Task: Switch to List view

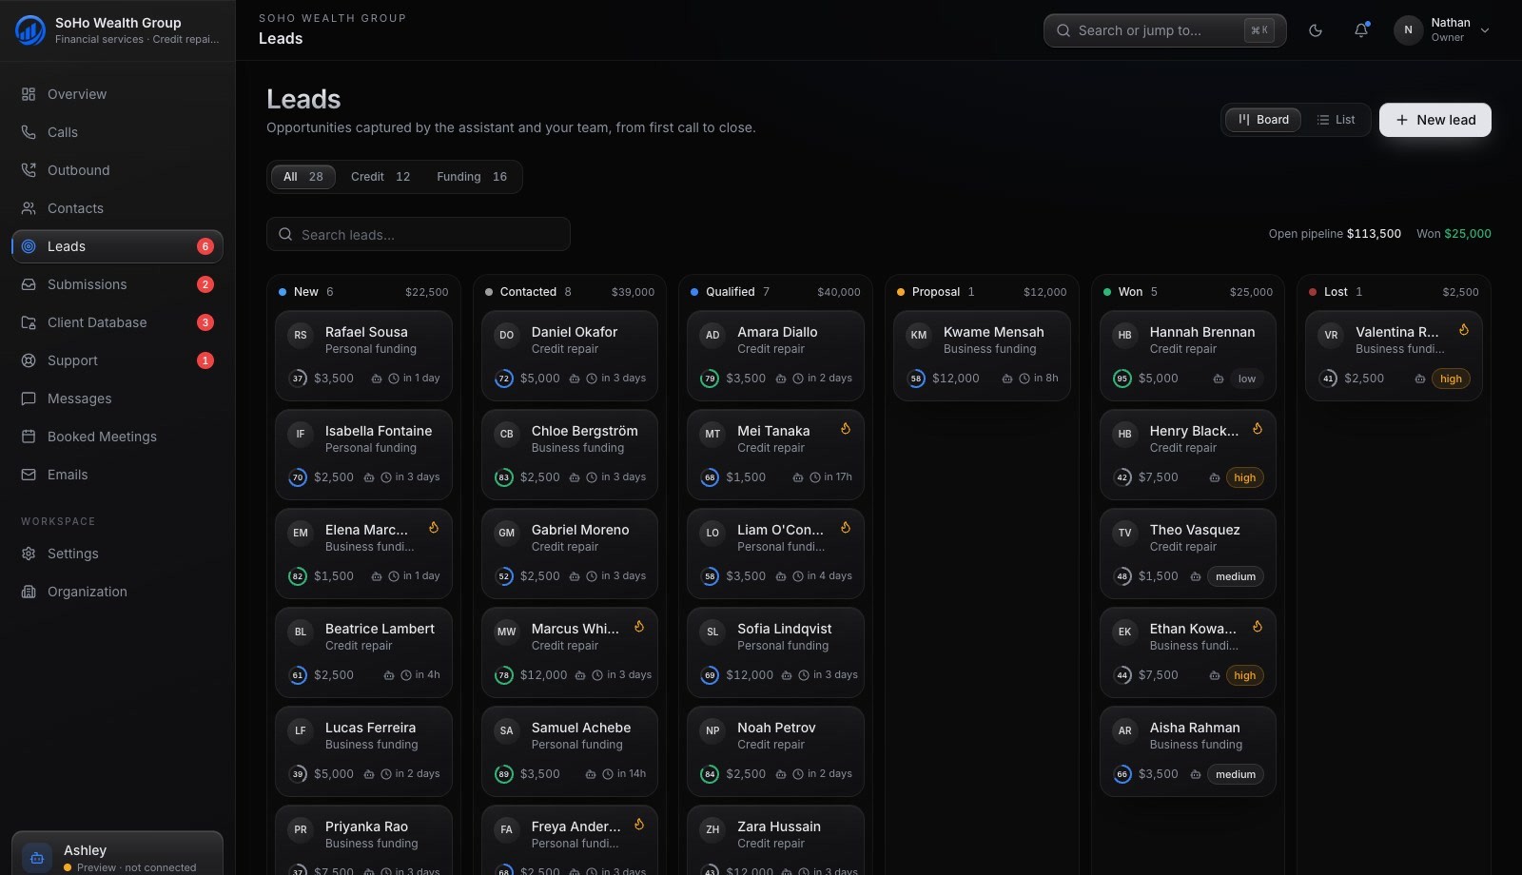Action: (1336, 120)
